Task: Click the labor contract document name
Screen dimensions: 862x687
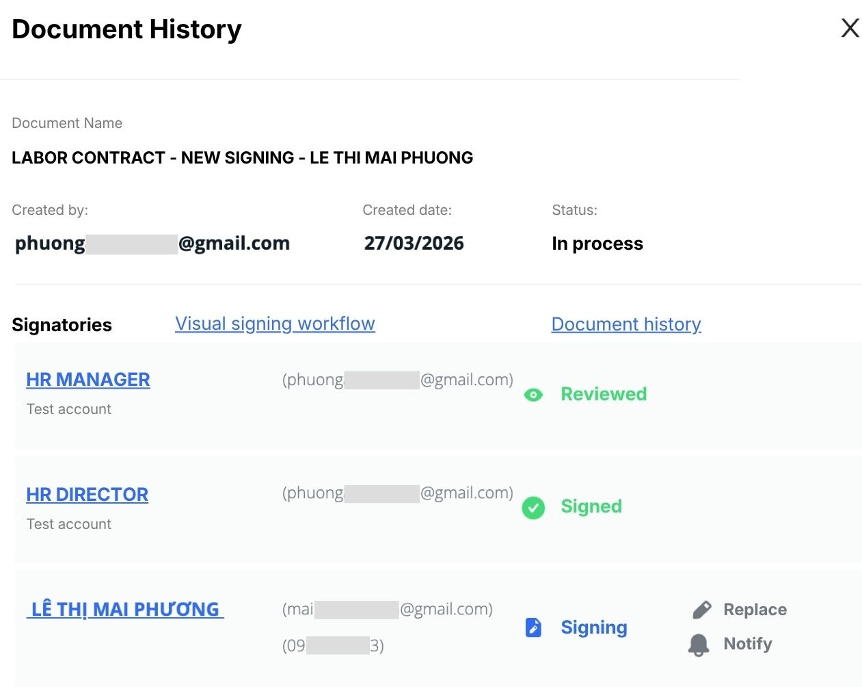Action: (x=242, y=158)
